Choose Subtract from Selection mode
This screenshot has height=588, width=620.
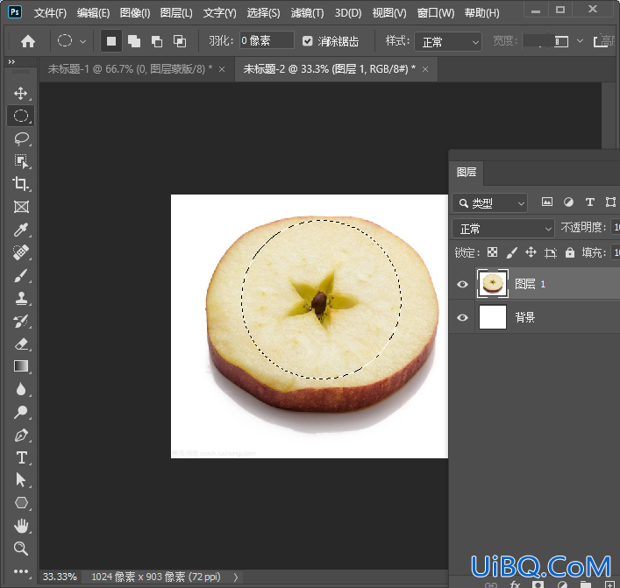tap(157, 41)
